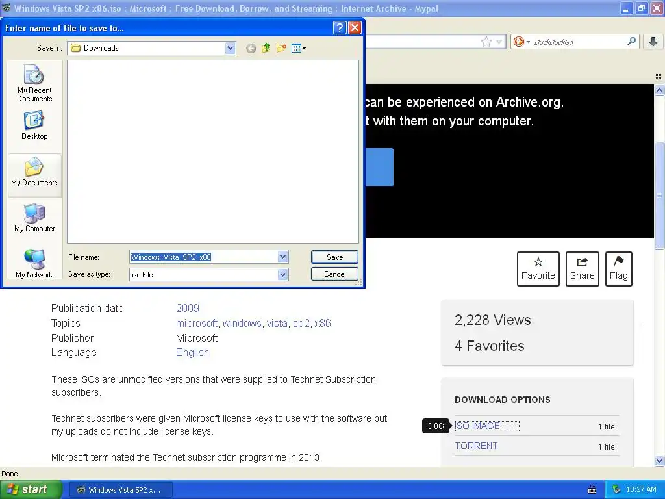
Task: Close the save dialog with X
Action: [x=355, y=27]
